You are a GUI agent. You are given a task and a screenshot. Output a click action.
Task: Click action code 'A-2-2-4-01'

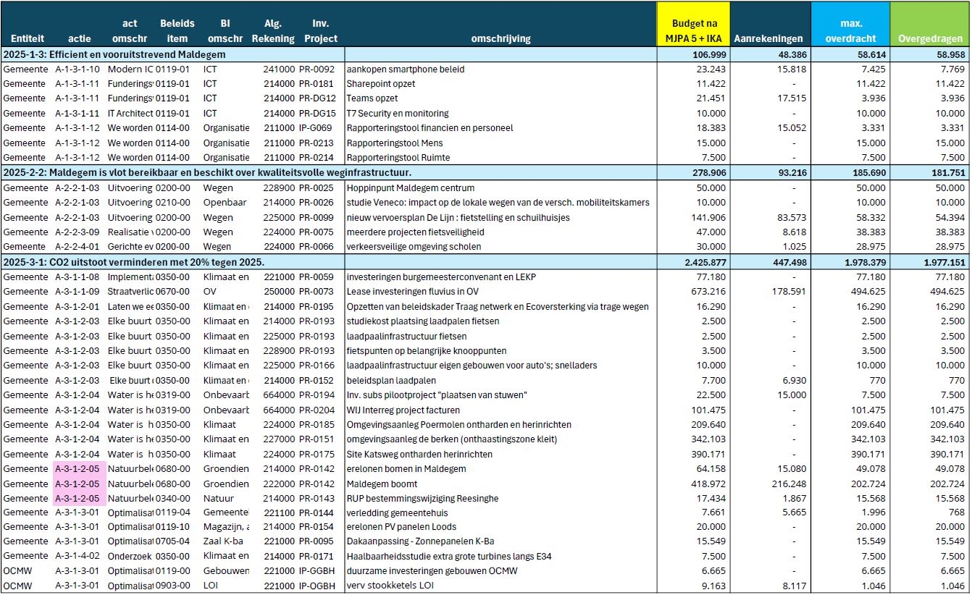77,247
